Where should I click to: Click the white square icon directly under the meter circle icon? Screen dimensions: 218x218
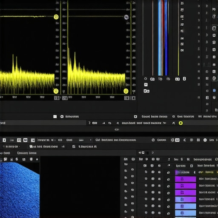click(x=146, y=85)
